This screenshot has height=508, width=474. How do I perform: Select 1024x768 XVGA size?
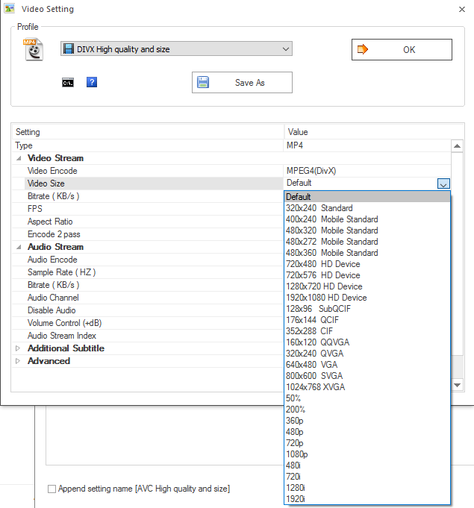tap(367, 387)
